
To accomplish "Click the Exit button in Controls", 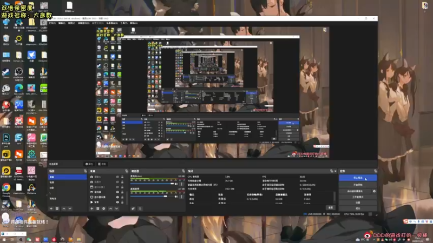I will (358, 208).
